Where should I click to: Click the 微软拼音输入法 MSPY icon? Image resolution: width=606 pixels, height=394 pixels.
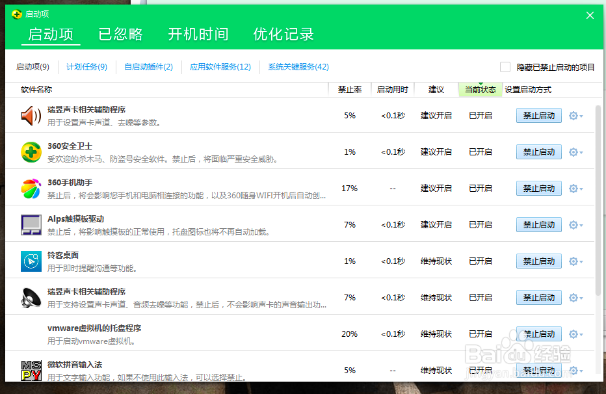click(x=30, y=367)
